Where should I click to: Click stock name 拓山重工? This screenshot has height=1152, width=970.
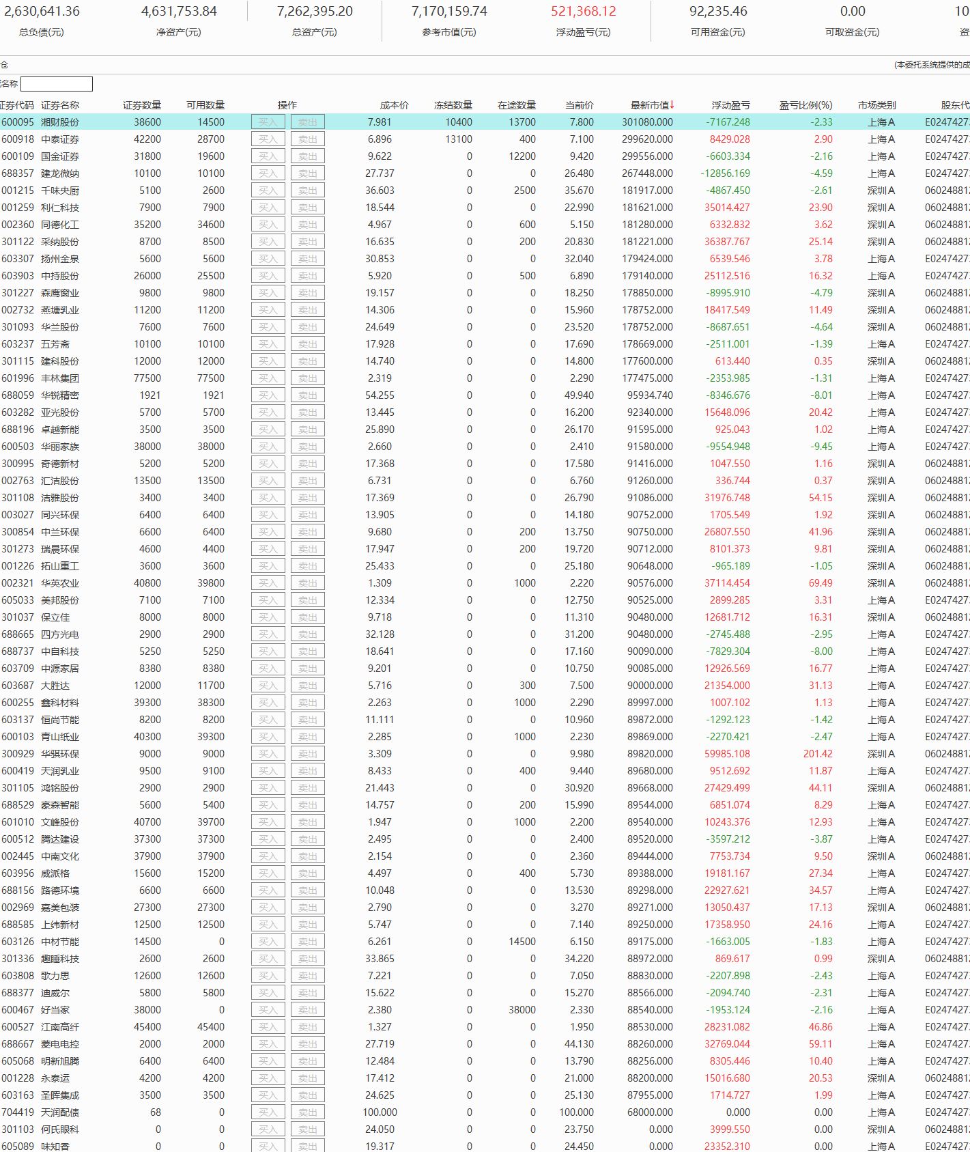pos(60,566)
